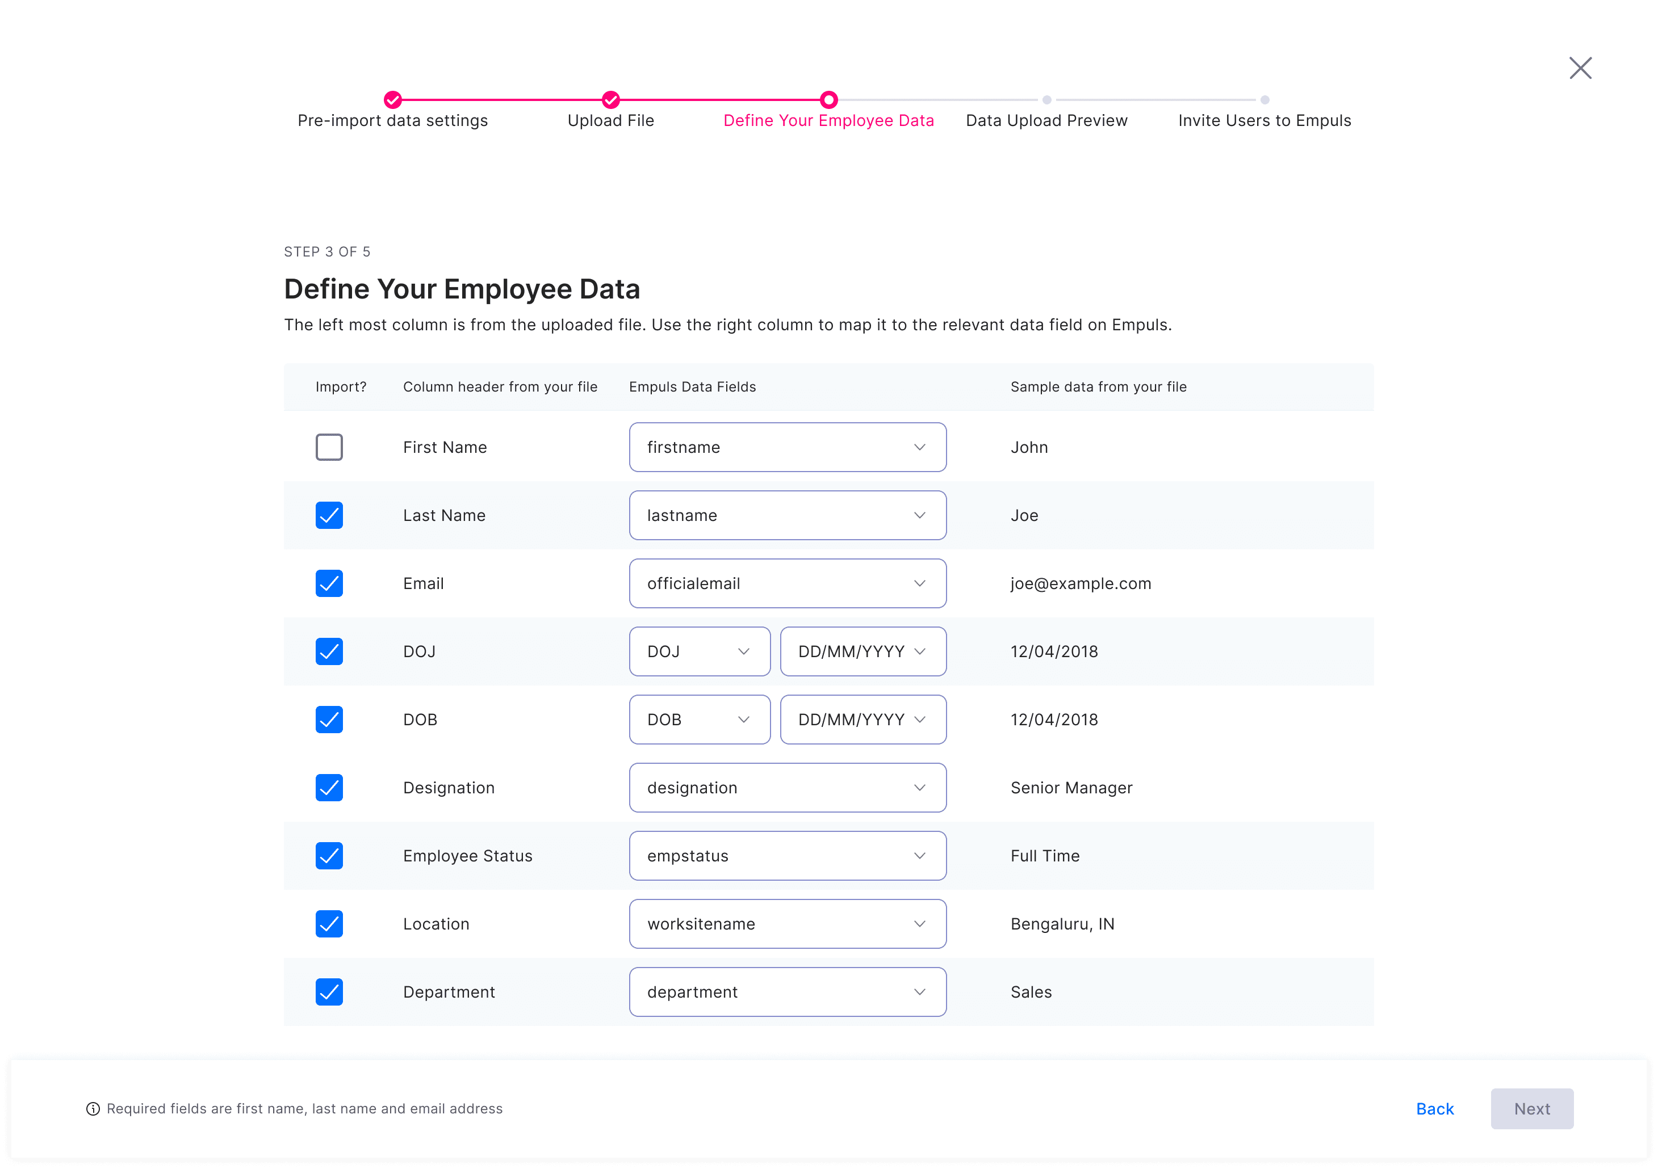Click the 'Empuls Data Fields' column header

(693, 387)
